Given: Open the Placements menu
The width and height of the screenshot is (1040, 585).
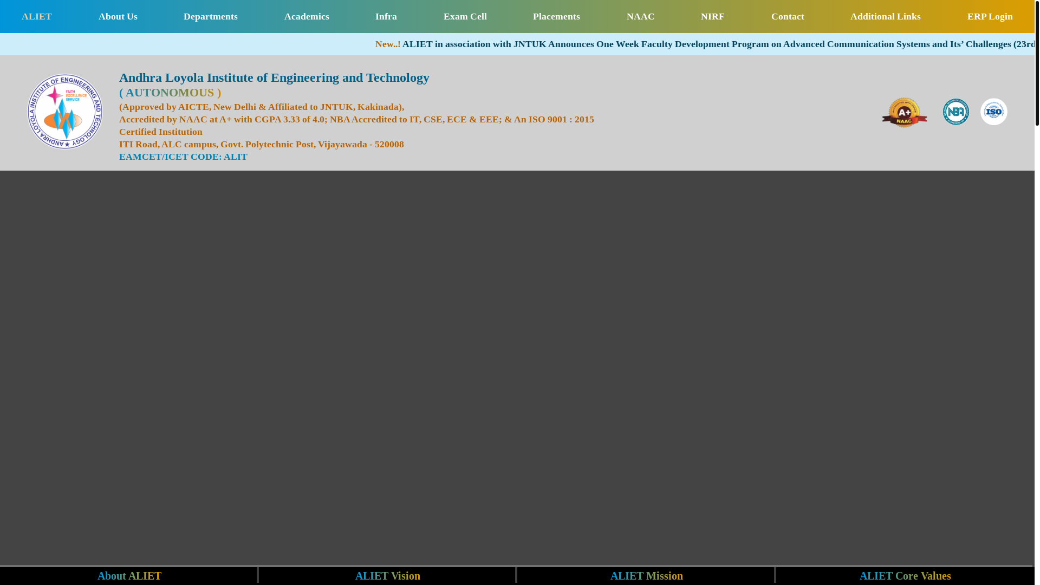Looking at the screenshot, I should tap(556, 16).
